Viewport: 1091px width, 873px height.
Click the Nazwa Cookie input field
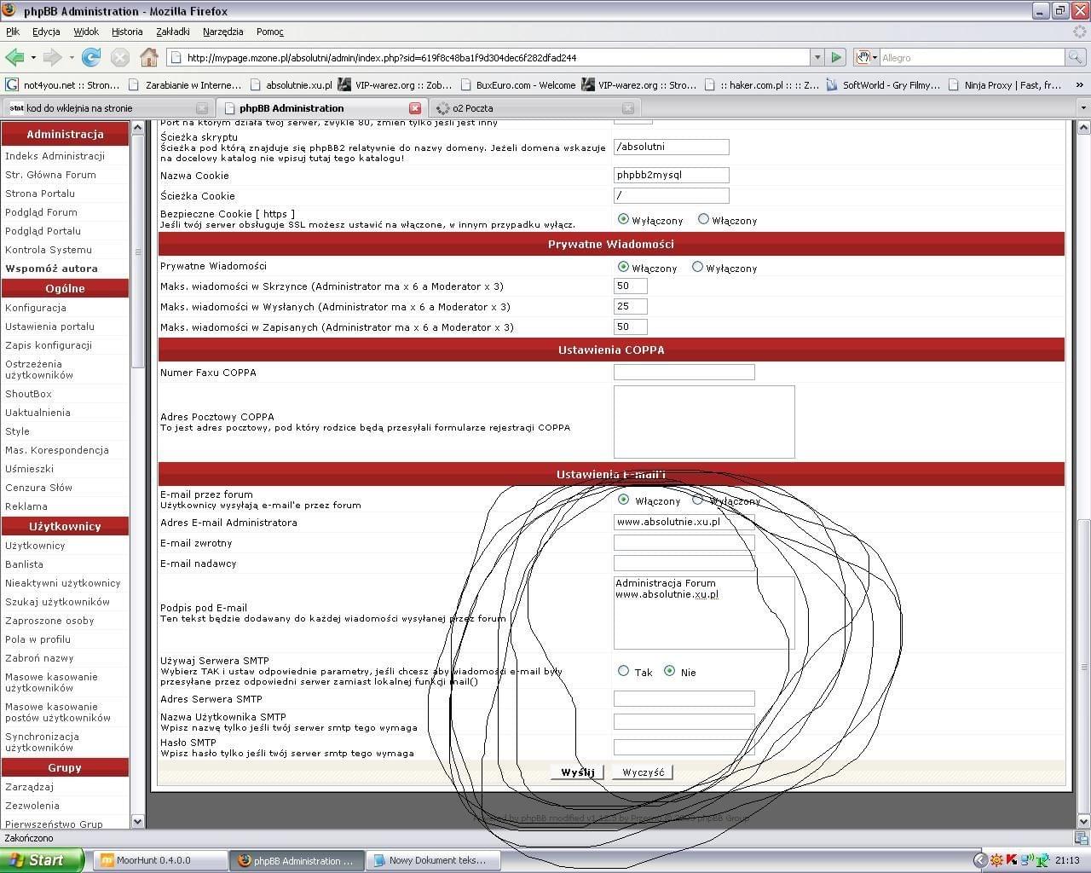click(671, 175)
